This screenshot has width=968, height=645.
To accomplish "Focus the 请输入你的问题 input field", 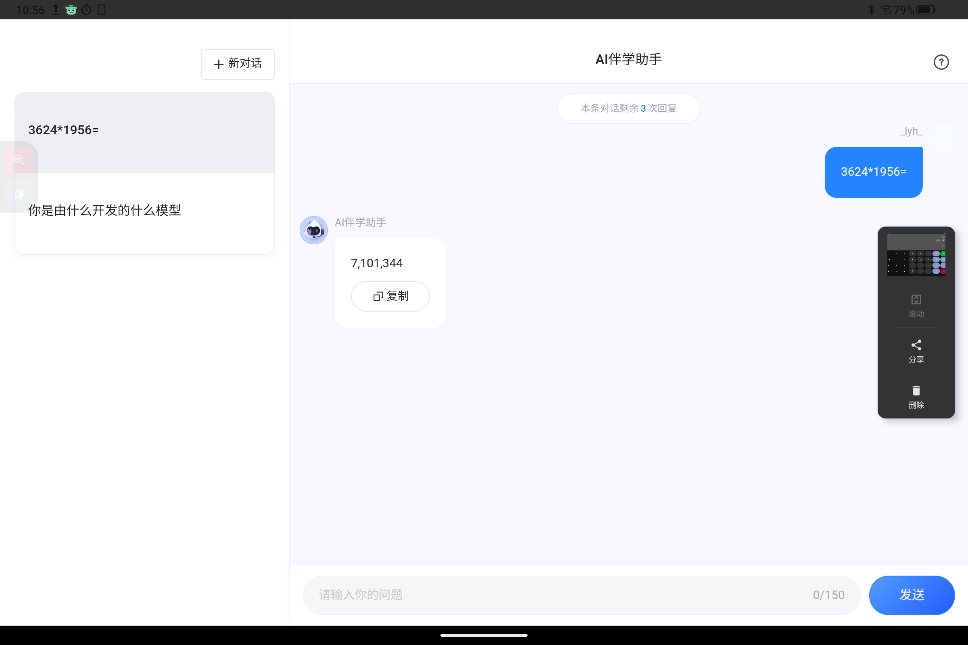I will (581, 595).
